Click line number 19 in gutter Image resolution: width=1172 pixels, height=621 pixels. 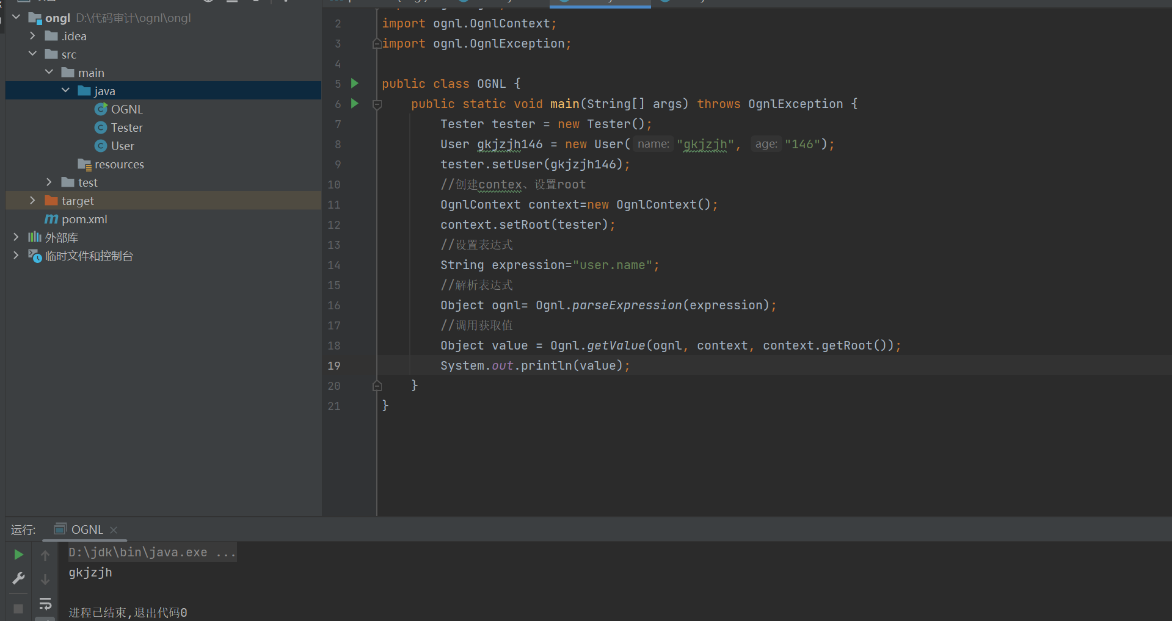pyautogui.click(x=334, y=366)
